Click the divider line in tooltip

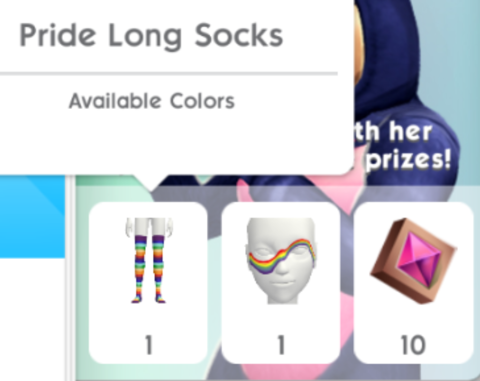pos(169,74)
